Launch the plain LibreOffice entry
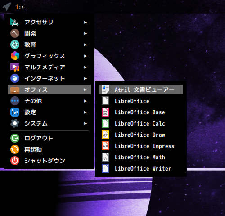This screenshot has height=216, width=225. pyautogui.click(x=141, y=101)
